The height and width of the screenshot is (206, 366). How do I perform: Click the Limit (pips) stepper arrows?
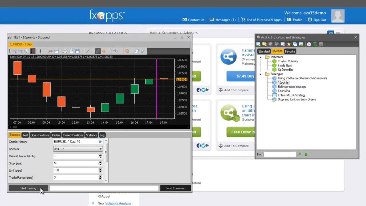(x=100, y=170)
